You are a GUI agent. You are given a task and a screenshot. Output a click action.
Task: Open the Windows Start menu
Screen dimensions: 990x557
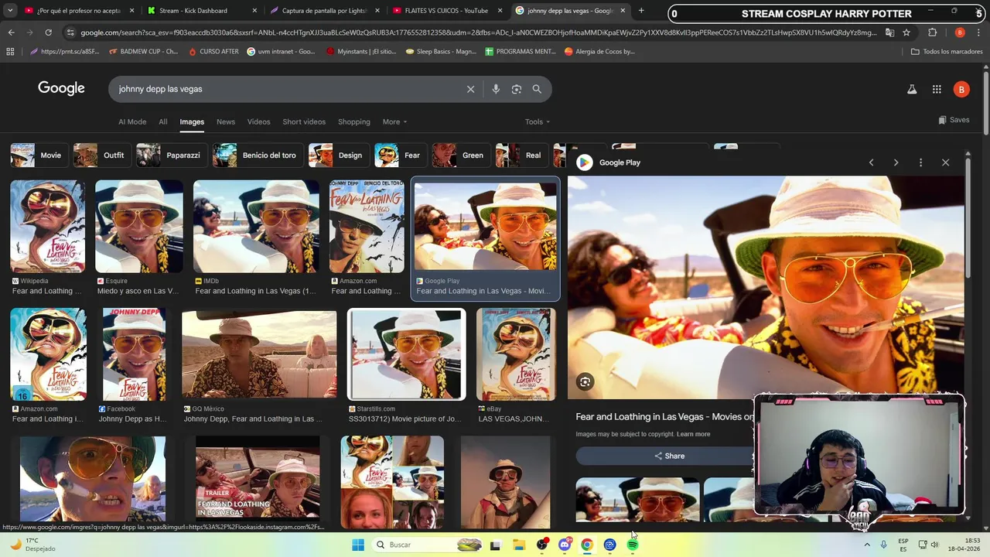358,545
